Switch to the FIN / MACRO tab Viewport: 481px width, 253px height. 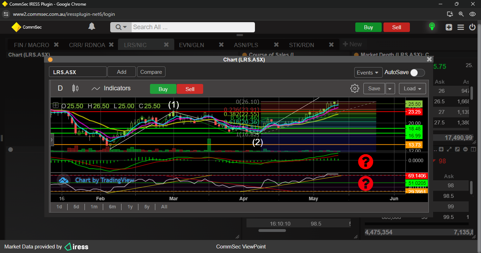(x=31, y=45)
